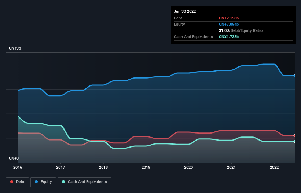Click the 2017 x-axis label
The image size is (301, 193).
pyautogui.click(x=60, y=167)
